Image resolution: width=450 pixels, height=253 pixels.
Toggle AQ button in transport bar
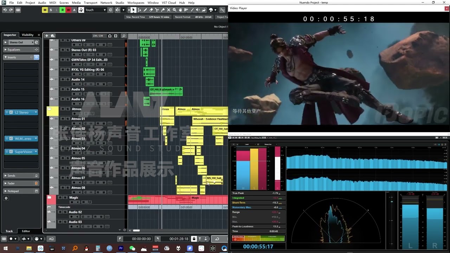pos(51,239)
